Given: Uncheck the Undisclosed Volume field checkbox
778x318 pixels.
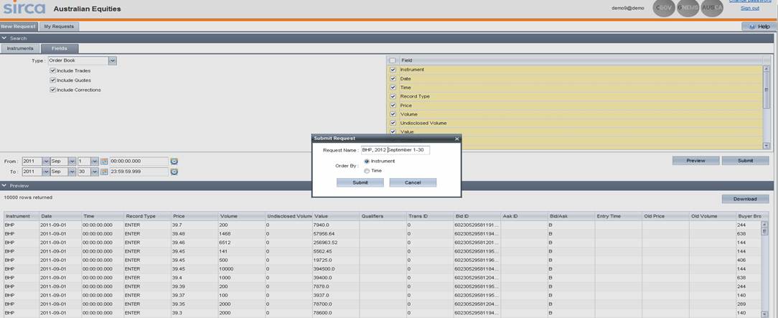Looking at the screenshot, I should click(393, 123).
